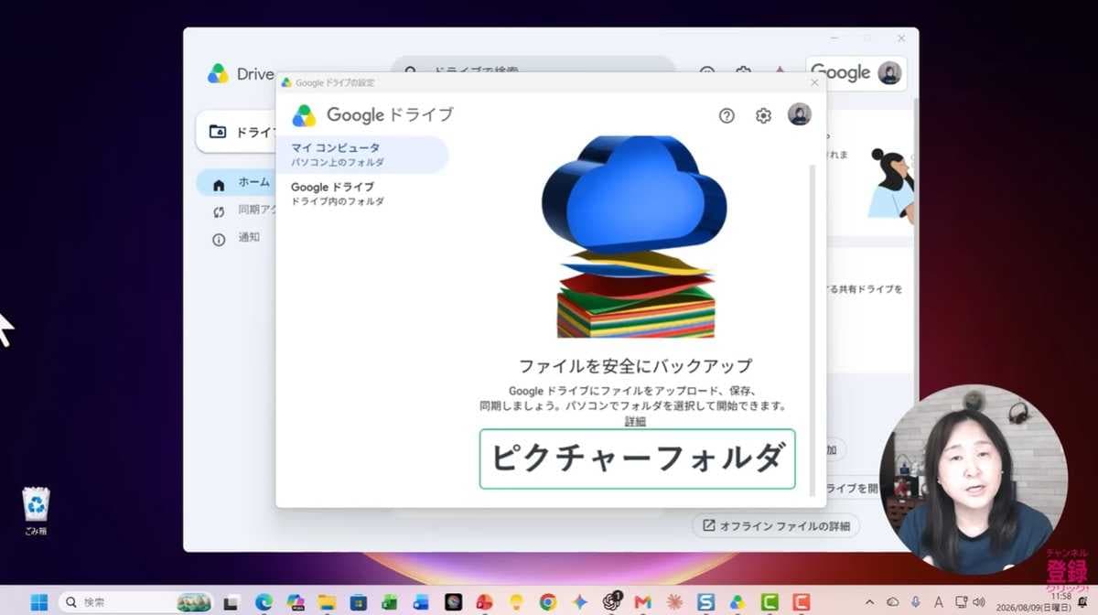Open 通知 in the background Drive window
The width and height of the screenshot is (1098, 615).
(x=236, y=238)
